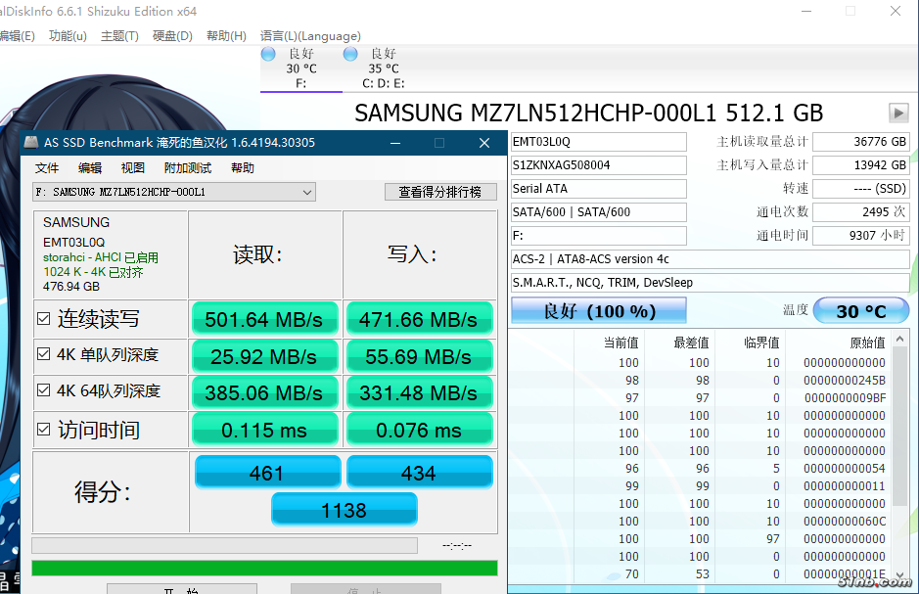Maximize the AS SSD Benchmark window

click(439, 143)
